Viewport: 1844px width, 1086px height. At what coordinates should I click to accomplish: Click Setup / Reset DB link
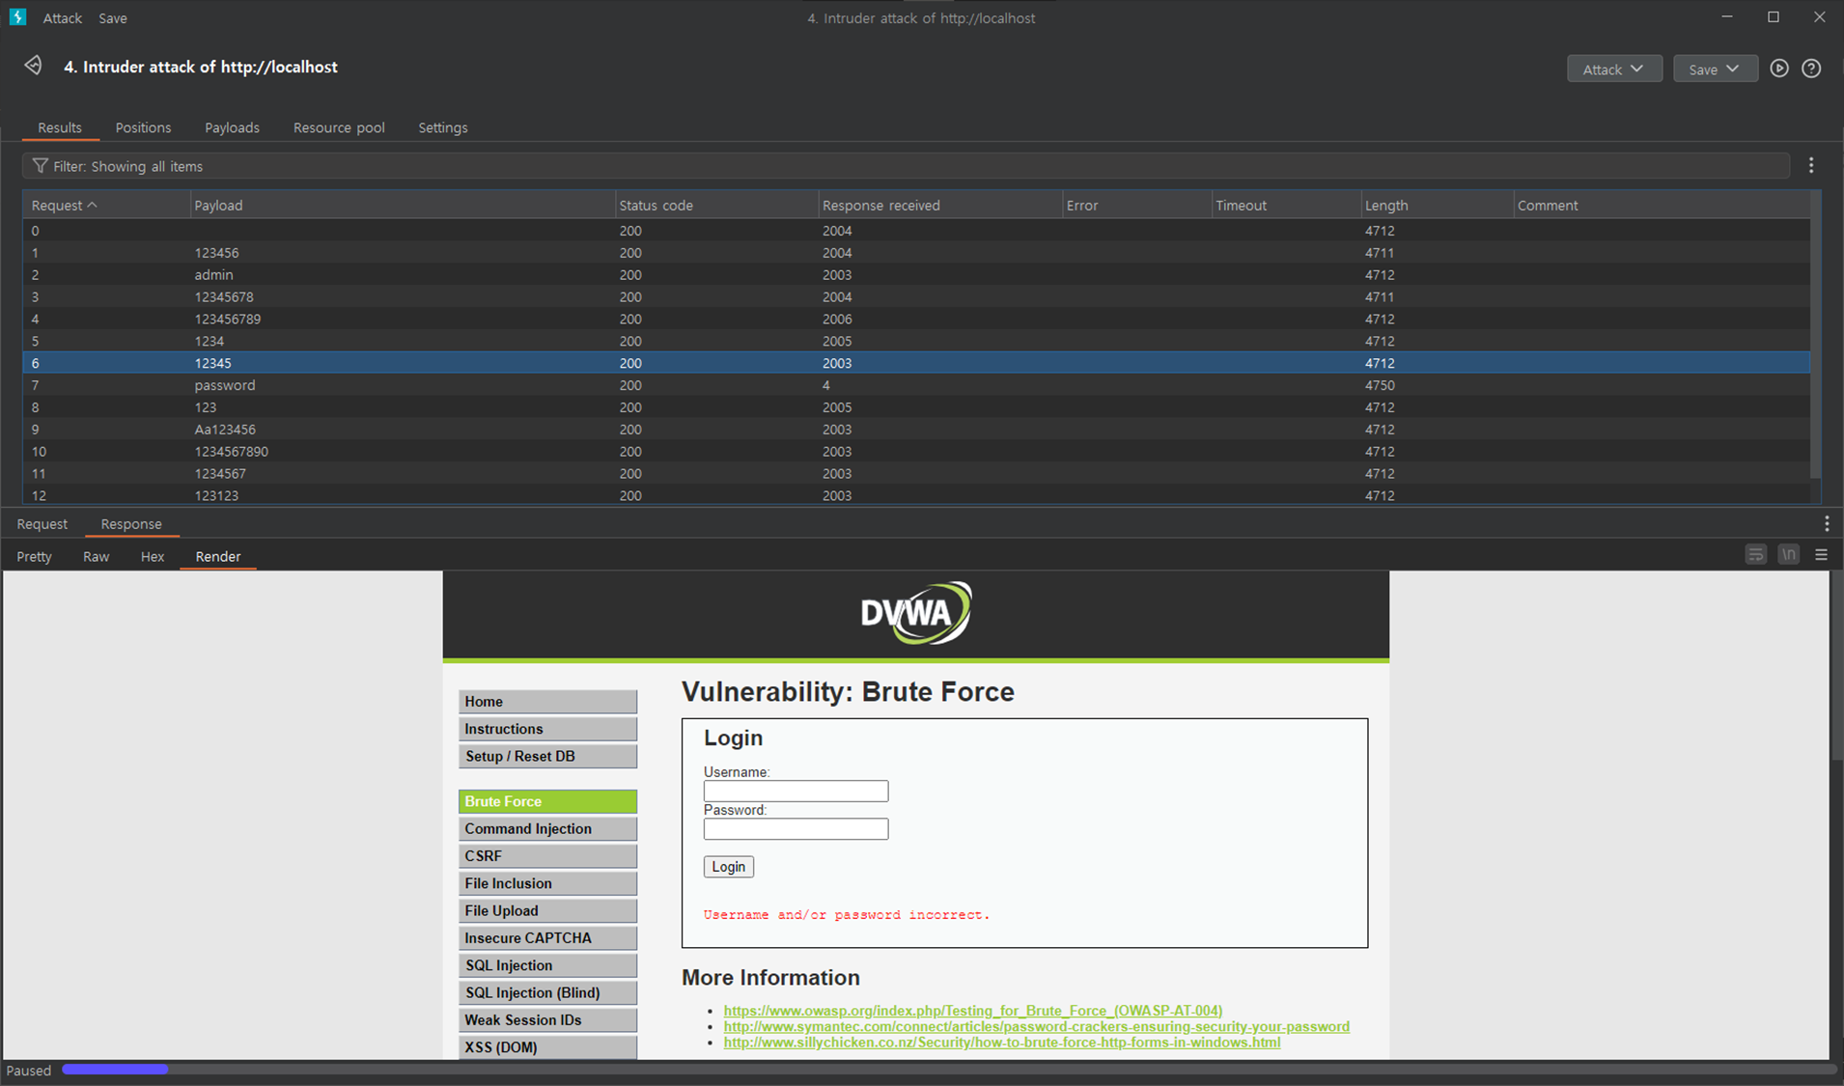(x=547, y=756)
